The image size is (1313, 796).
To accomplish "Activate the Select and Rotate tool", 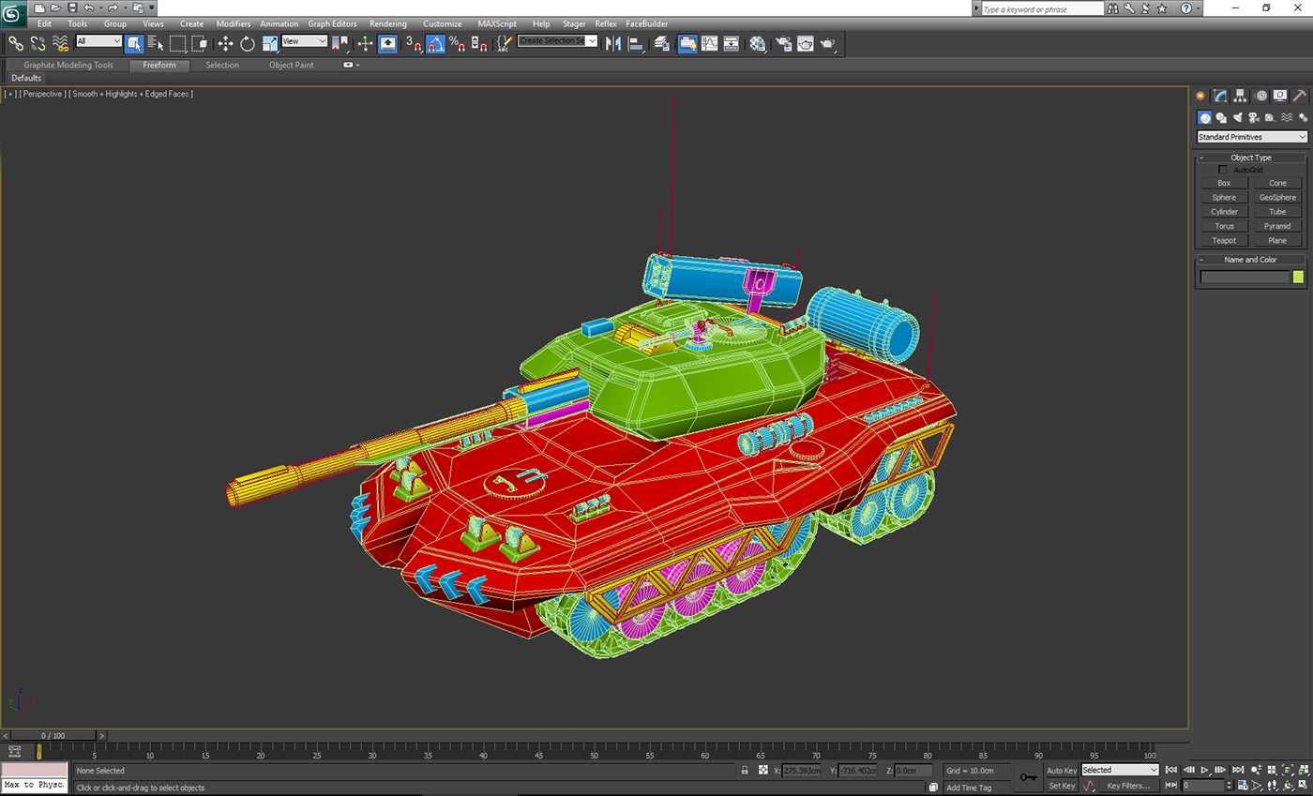I will [x=247, y=43].
